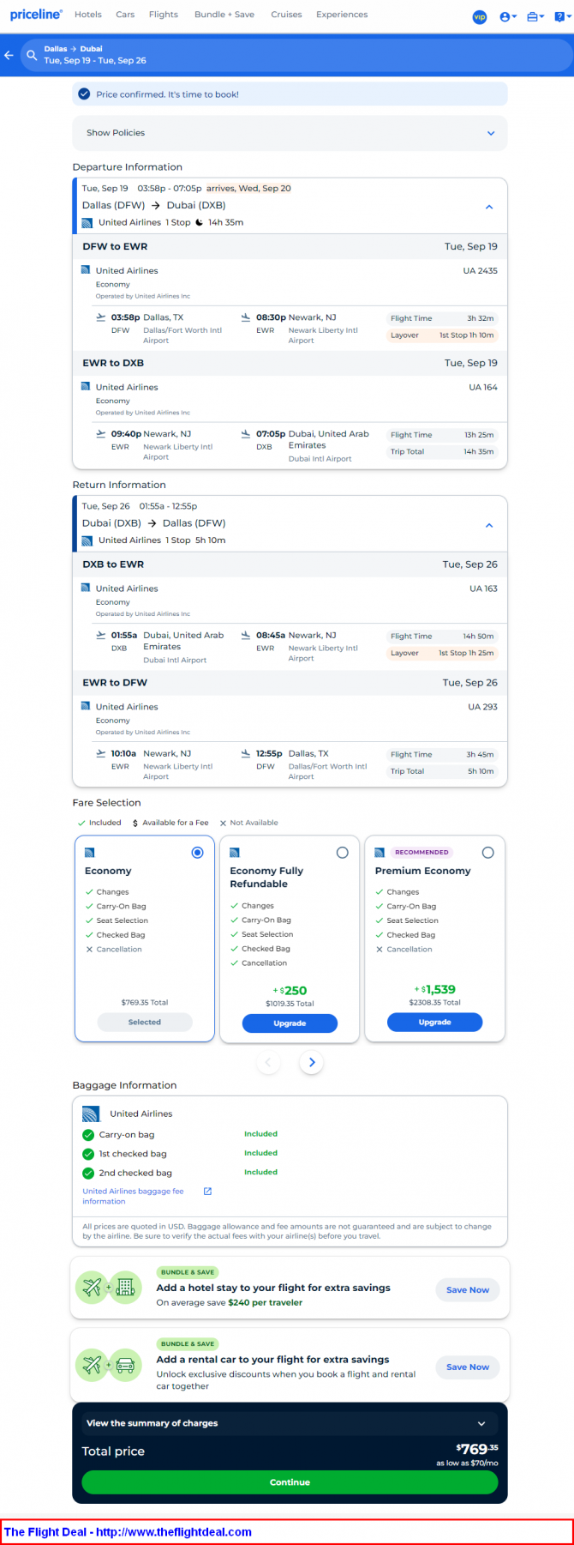This screenshot has height=1545, width=574.
Task: Click United logo beside UA 164 segment
Action: (86, 387)
